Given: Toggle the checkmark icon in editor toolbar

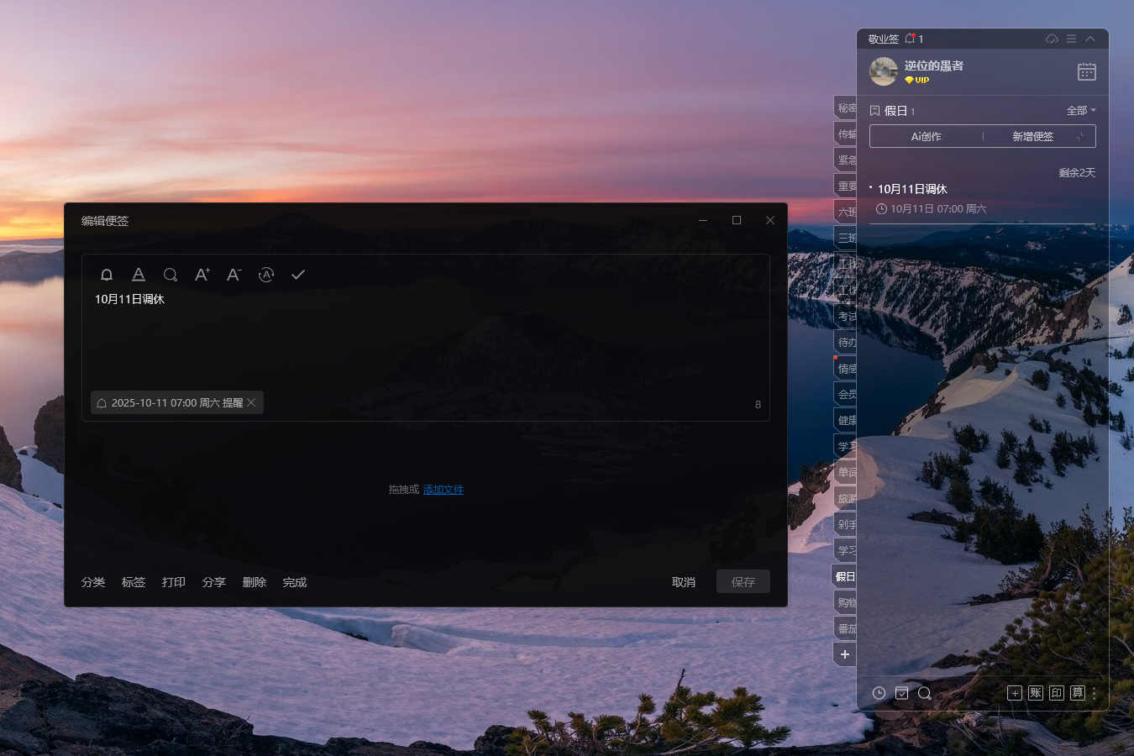Looking at the screenshot, I should (x=298, y=275).
